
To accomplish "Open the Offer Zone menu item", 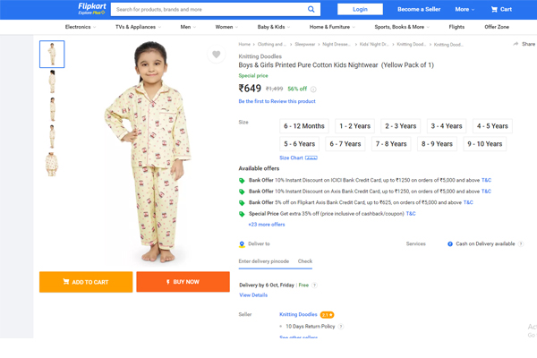I will coord(496,27).
